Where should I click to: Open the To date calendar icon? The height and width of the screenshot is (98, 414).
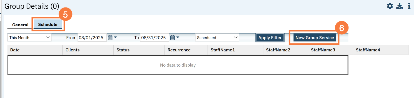pyautogui.click(x=172, y=38)
